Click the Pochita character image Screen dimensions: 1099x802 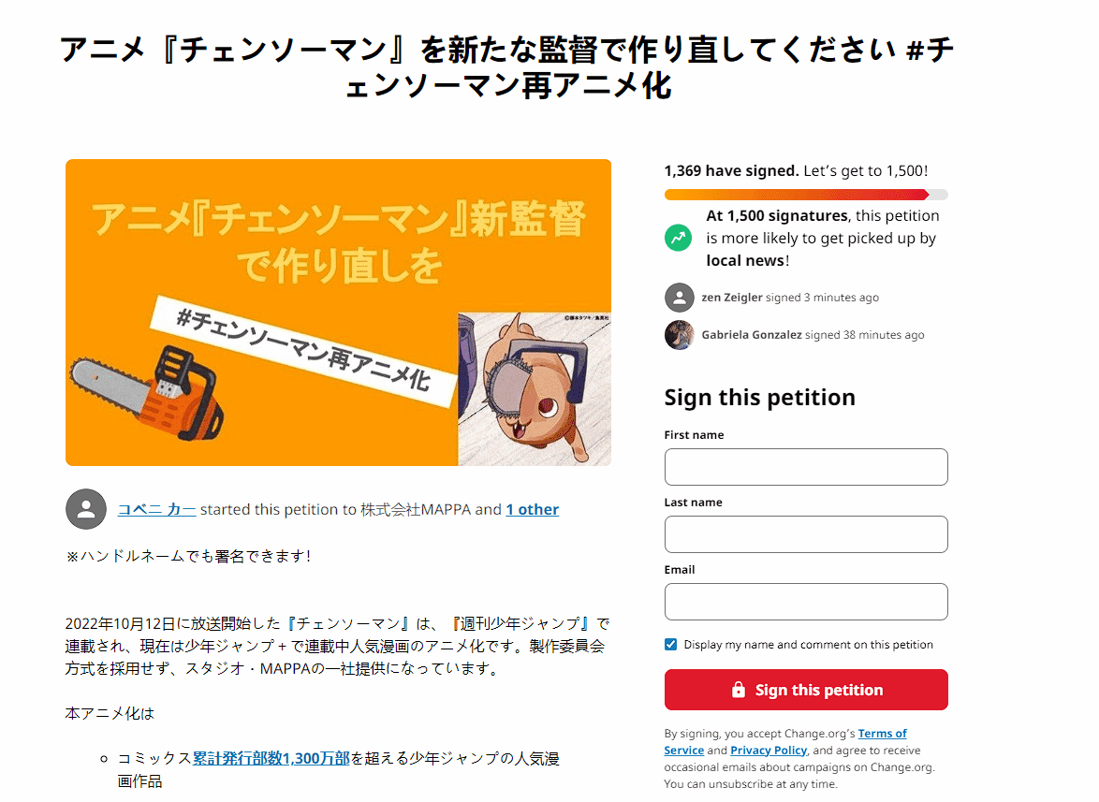pyautogui.click(x=535, y=388)
